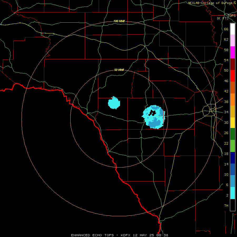The image size is (237, 237).
Task: Click the 'TOPS' legend title
Action: click(231, 16)
